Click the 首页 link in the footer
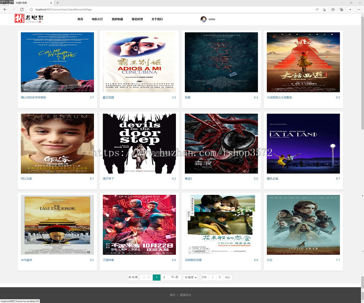Image resolution: width=364 pixels, height=303 pixels. pyautogui.click(x=172, y=295)
